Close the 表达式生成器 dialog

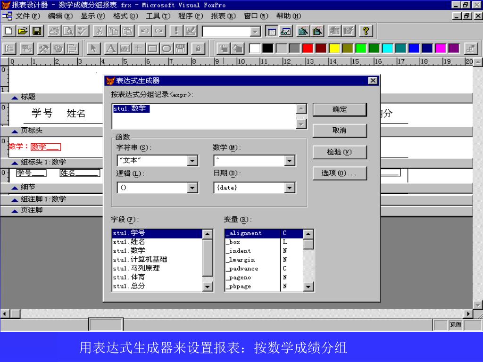coord(373,81)
